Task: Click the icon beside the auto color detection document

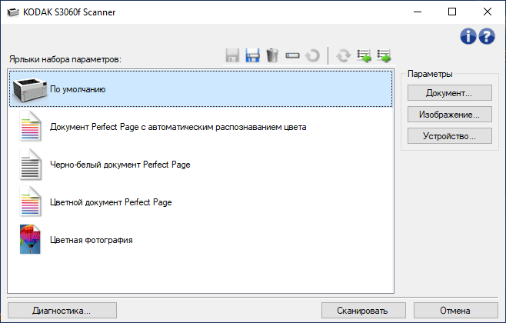Action: click(30, 126)
